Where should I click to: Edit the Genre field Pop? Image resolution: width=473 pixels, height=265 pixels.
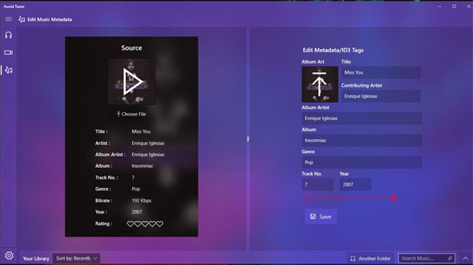point(362,162)
